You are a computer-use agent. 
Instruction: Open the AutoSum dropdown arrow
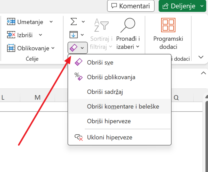[x=83, y=22]
